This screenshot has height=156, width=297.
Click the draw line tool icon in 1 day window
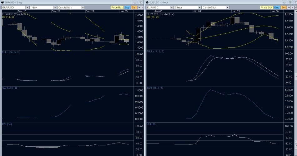(x=143, y=7)
